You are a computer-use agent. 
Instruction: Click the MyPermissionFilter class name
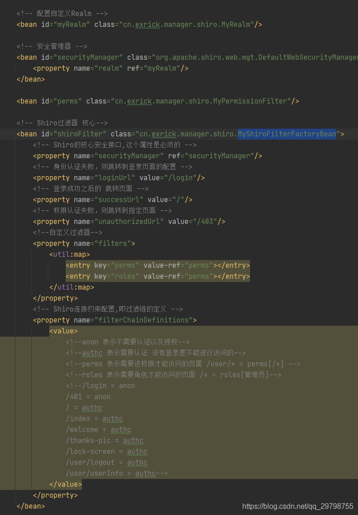[250, 101]
